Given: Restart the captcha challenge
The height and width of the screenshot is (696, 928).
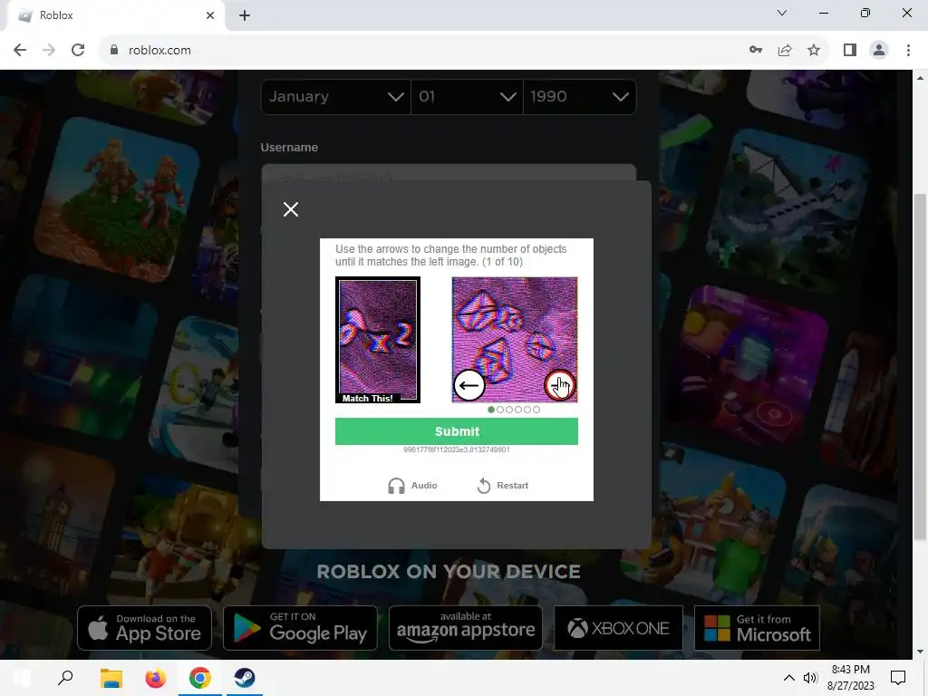Looking at the screenshot, I should (x=502, y=486).
